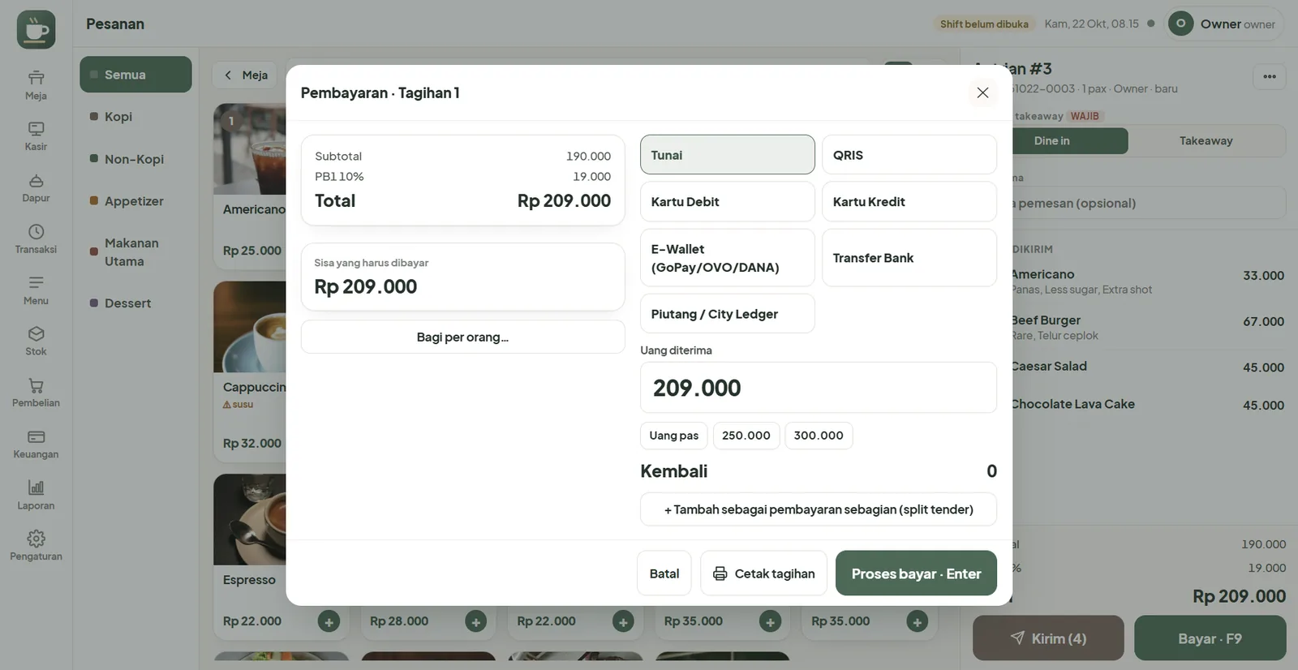Click the Uang diterima amount field
The image size is (1298, 670).
pos(819,388)
